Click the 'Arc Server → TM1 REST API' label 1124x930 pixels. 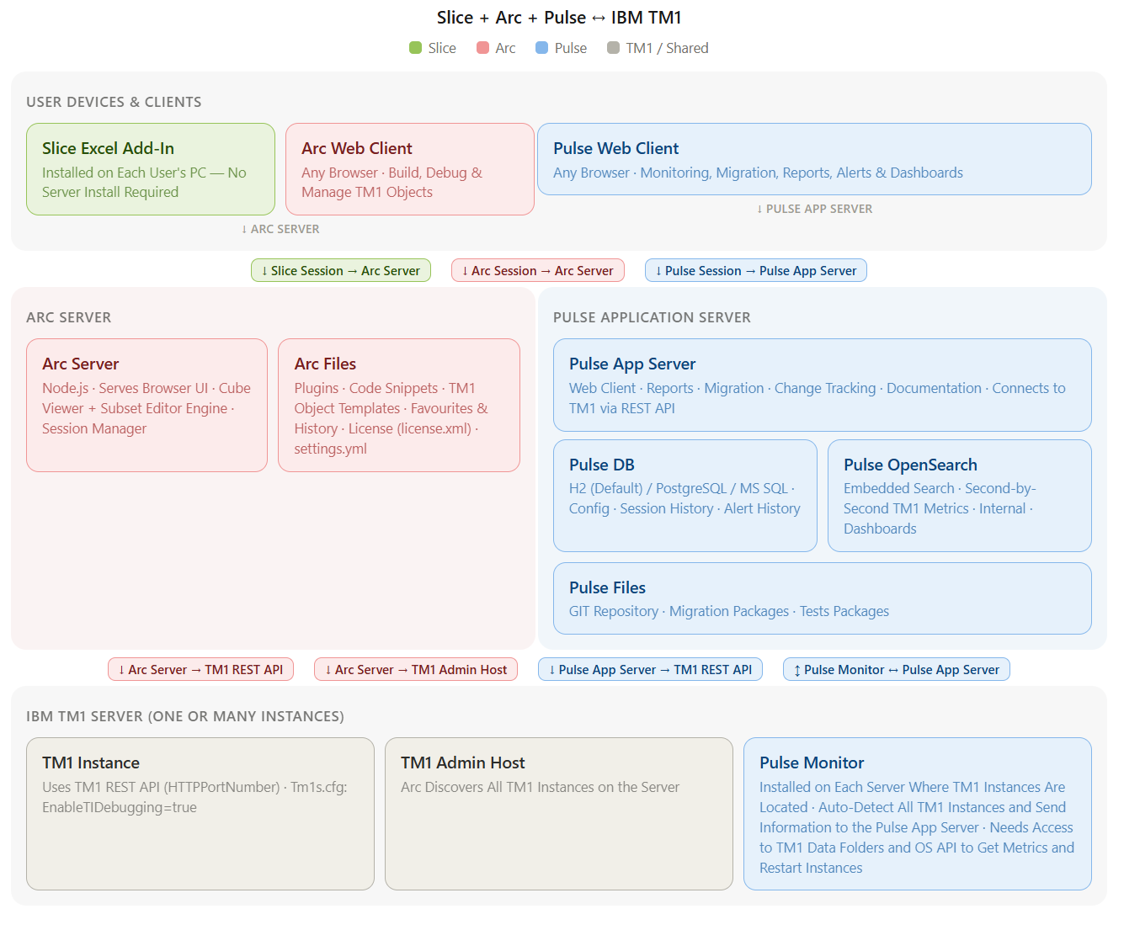(201, 669)
